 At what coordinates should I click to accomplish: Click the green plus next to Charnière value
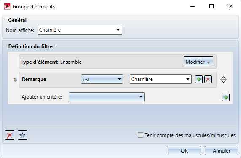click(198, 79)
